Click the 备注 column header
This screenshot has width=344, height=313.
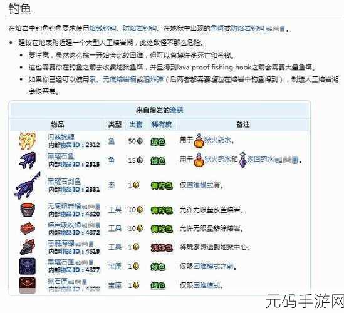pos(242,125)
